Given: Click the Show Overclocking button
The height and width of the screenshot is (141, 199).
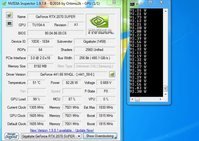Looking at the screenshot, I should coord(100,136).
